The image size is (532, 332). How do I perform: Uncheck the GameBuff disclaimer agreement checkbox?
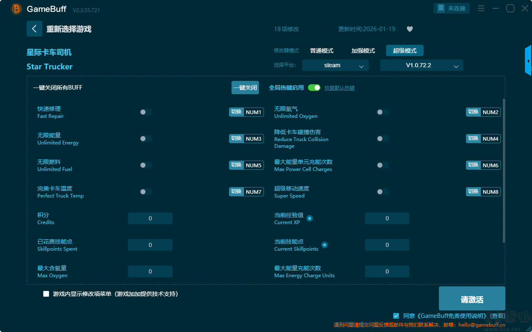[x=396, y=316]
